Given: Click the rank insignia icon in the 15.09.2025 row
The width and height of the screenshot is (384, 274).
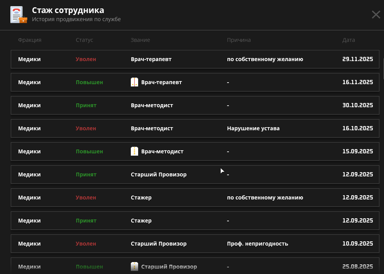Looking at the screenshot, I should [134, 151].
